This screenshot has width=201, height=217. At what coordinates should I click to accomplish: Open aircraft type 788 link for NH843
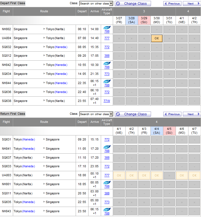[107, 213]
